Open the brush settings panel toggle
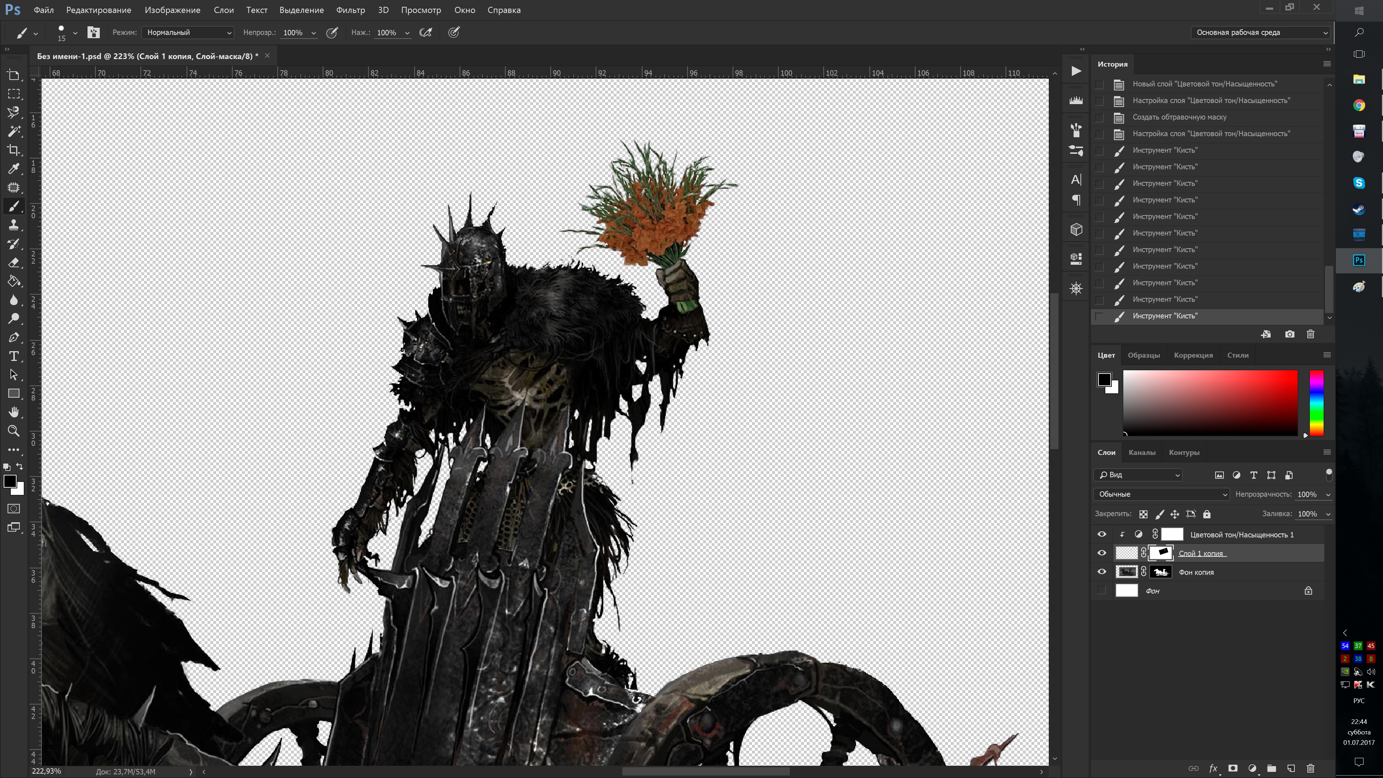The height and width of the screenshot is (778, 1383). pyautogui.click(x=93, y=32)
